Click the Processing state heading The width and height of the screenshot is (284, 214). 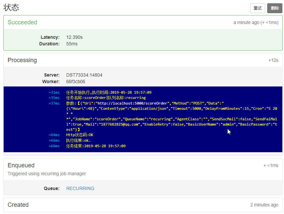pyautogui.click(x=22, y=60)
